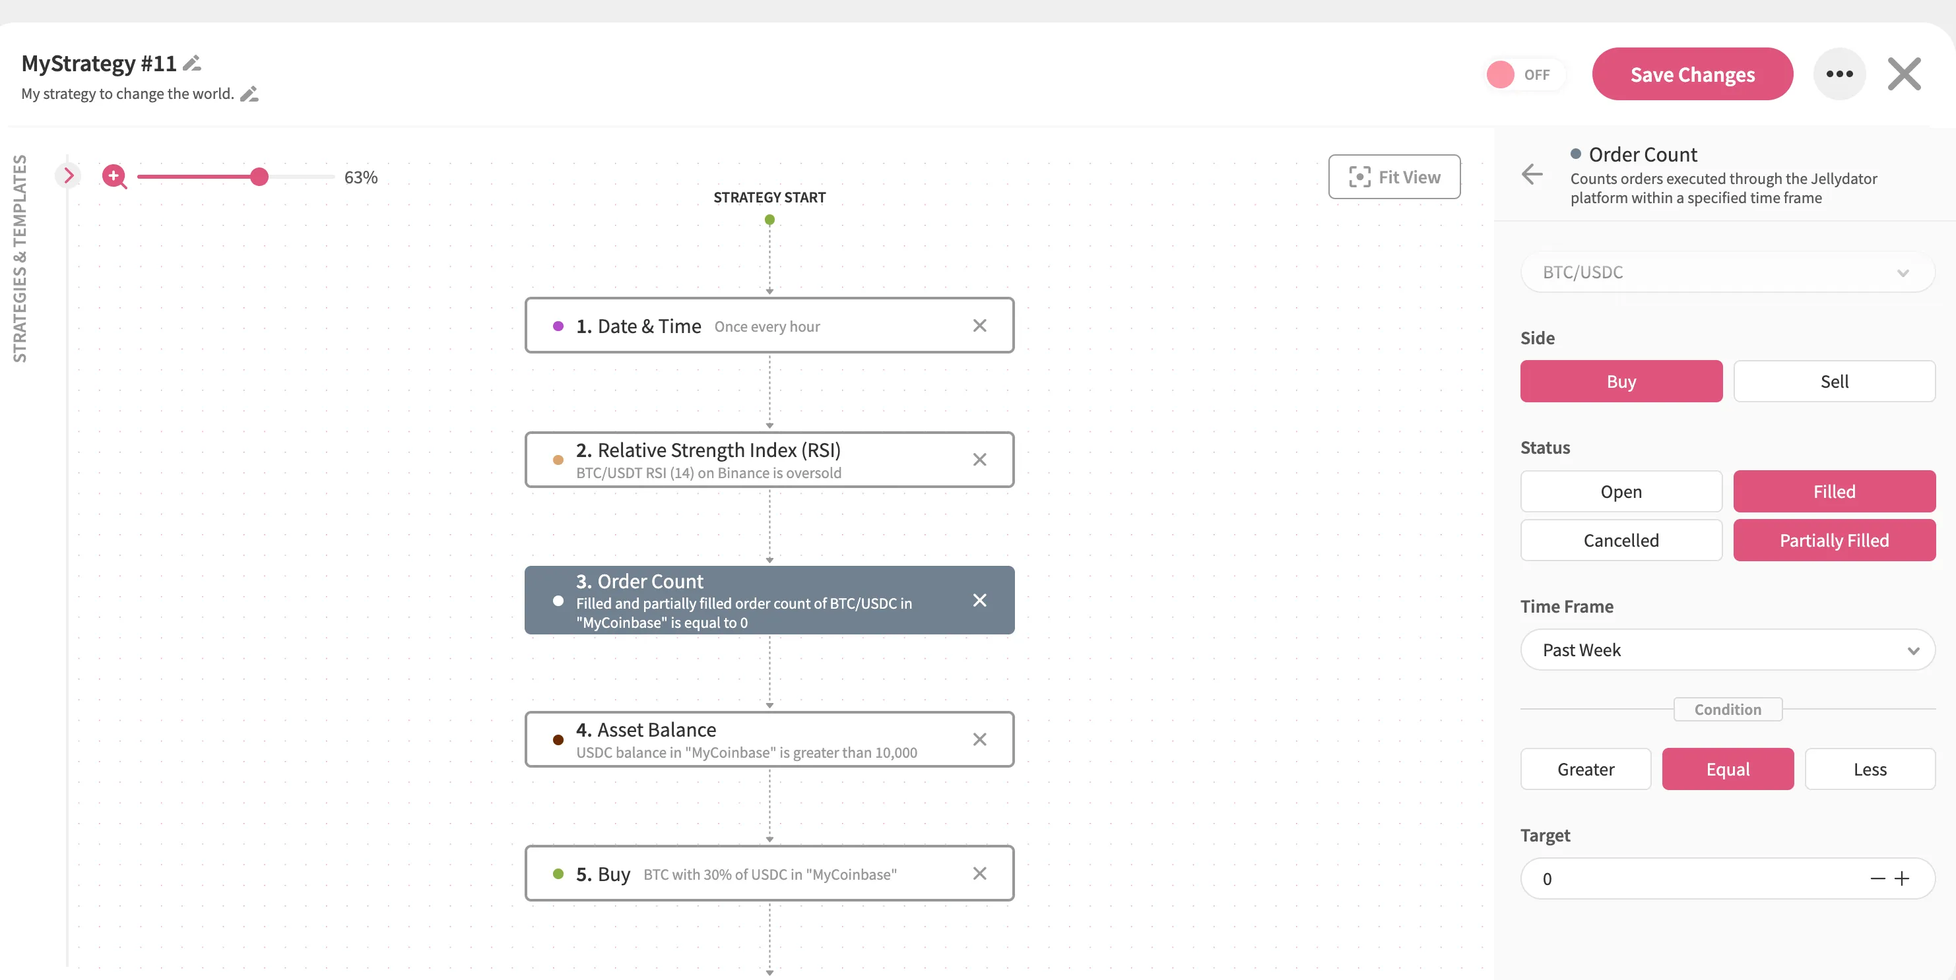1956x980 pixels.
Task: Remove the RSI step
Action: tap(979, 459)
